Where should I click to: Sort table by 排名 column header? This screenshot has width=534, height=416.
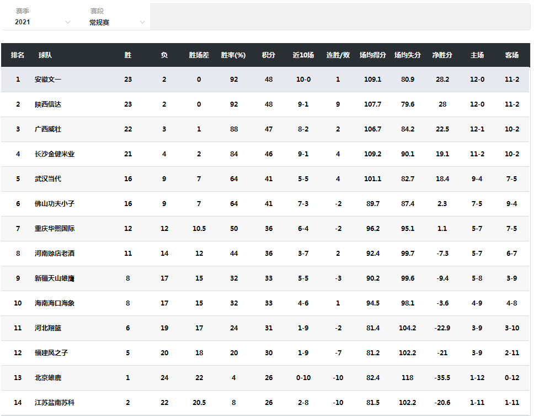18,55
